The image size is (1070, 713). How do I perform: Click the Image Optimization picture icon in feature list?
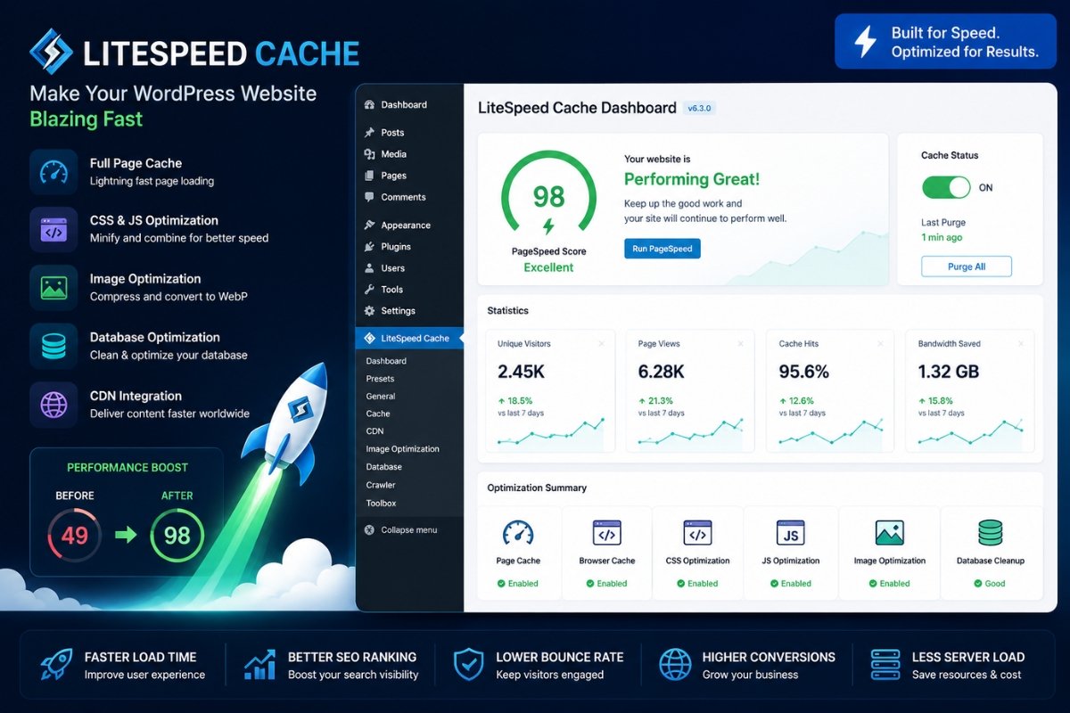click(53, 287)
